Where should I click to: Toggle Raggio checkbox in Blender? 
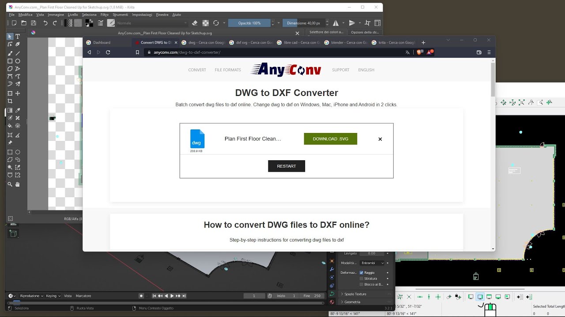(362, 273)
